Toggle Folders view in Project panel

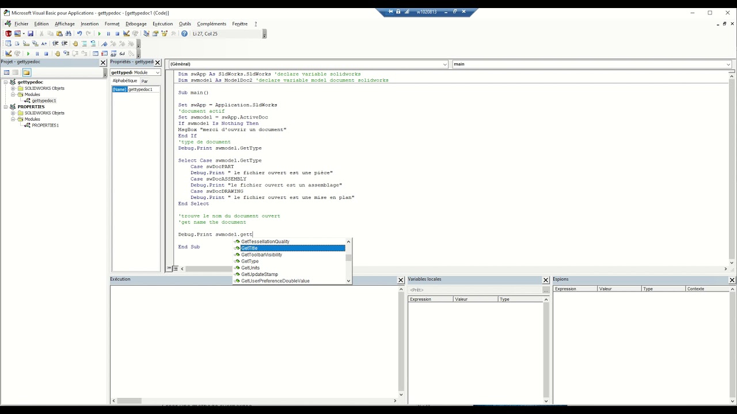(x=26, y=72)
